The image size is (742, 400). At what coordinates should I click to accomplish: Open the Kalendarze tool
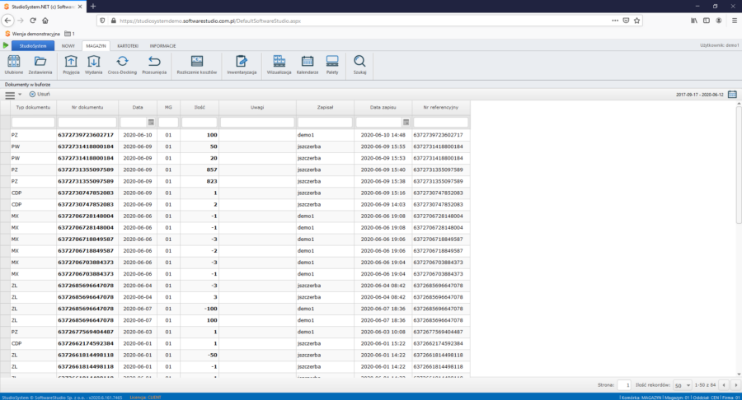[308, 65]
